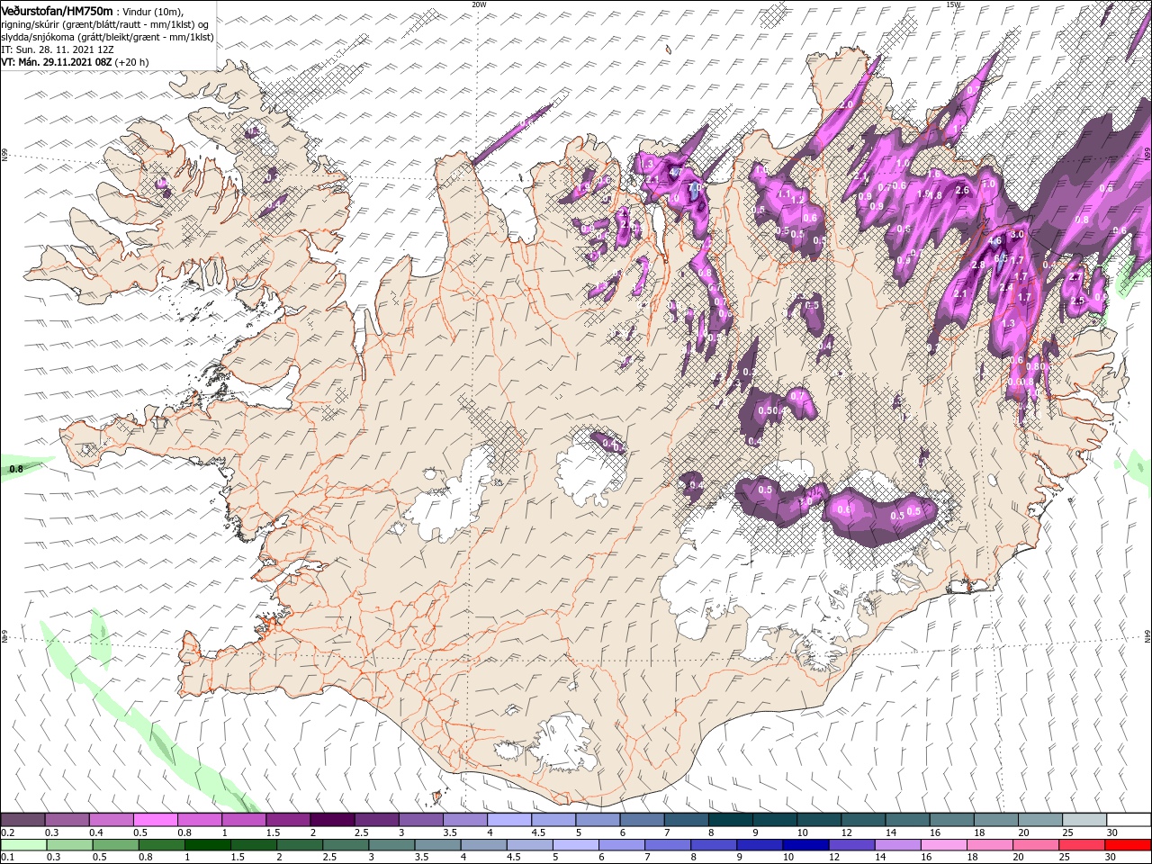
Task: Click the darkest green 1–1.5 rain swatch
Action: coord(208,845)
